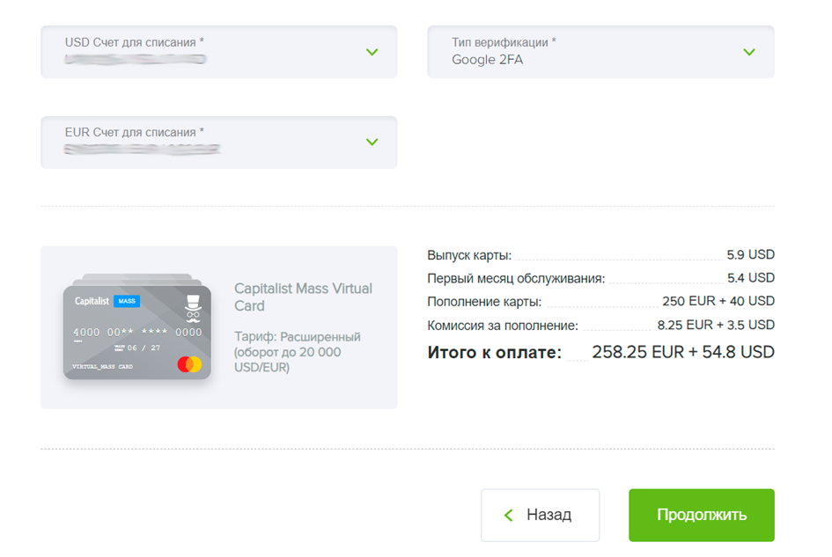
Task: Click chevron arrow in USD account field
Action: pyautogui.click(x=372, y=52)
